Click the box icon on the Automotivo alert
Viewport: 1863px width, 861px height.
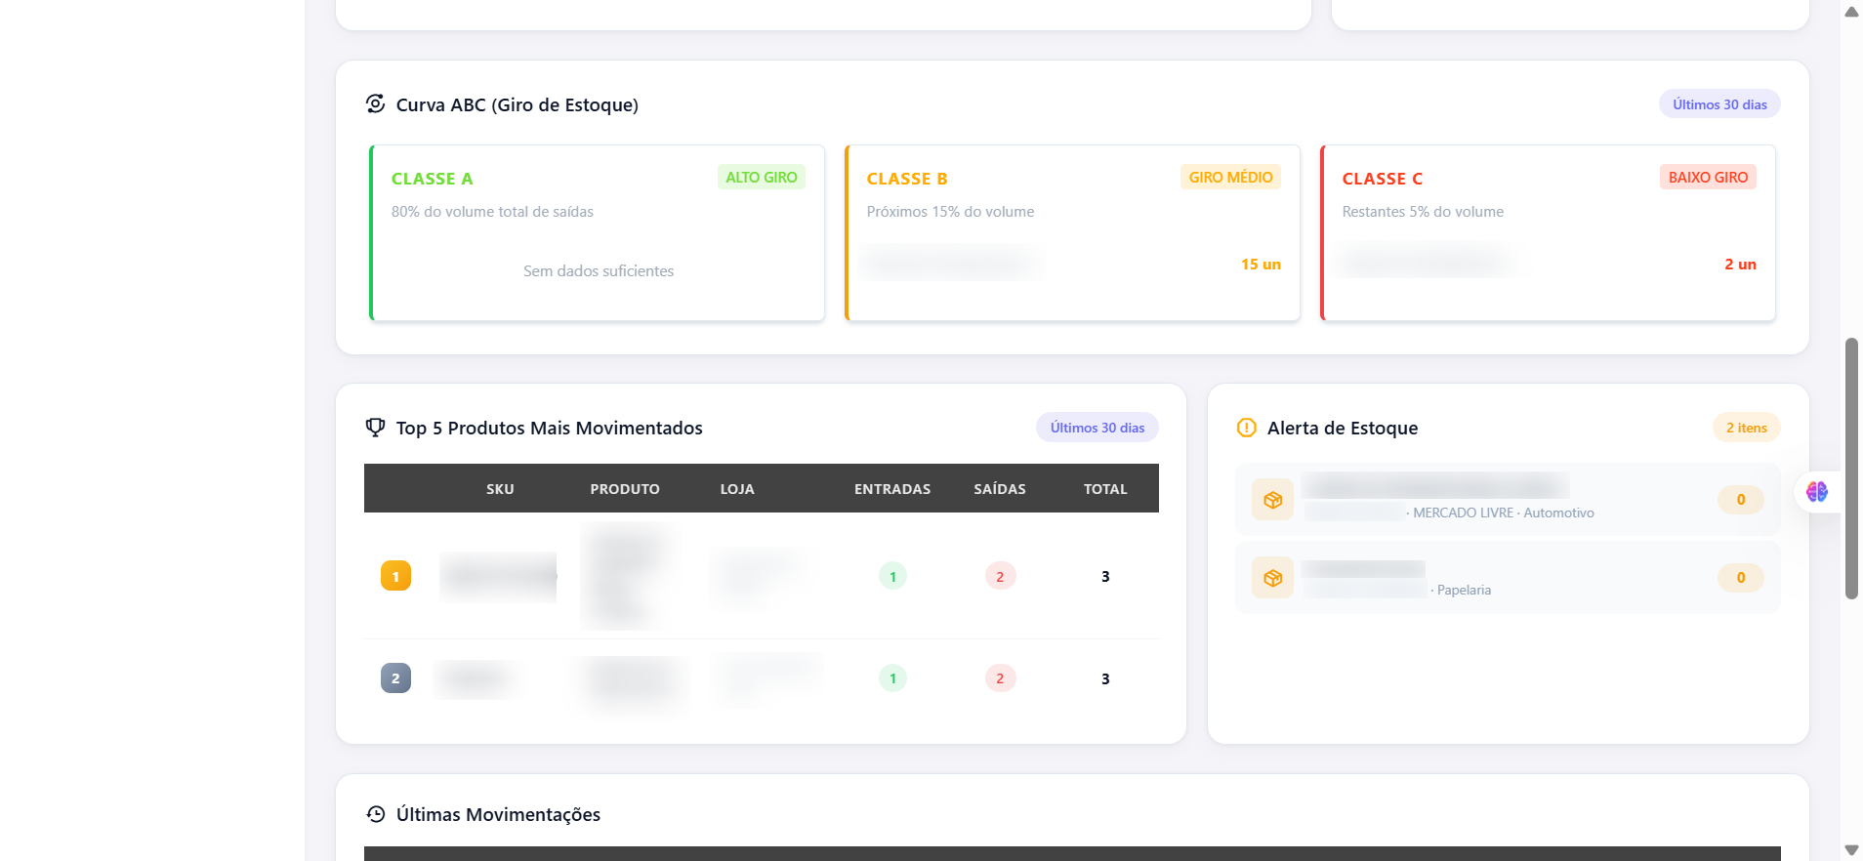[1273, 500]
